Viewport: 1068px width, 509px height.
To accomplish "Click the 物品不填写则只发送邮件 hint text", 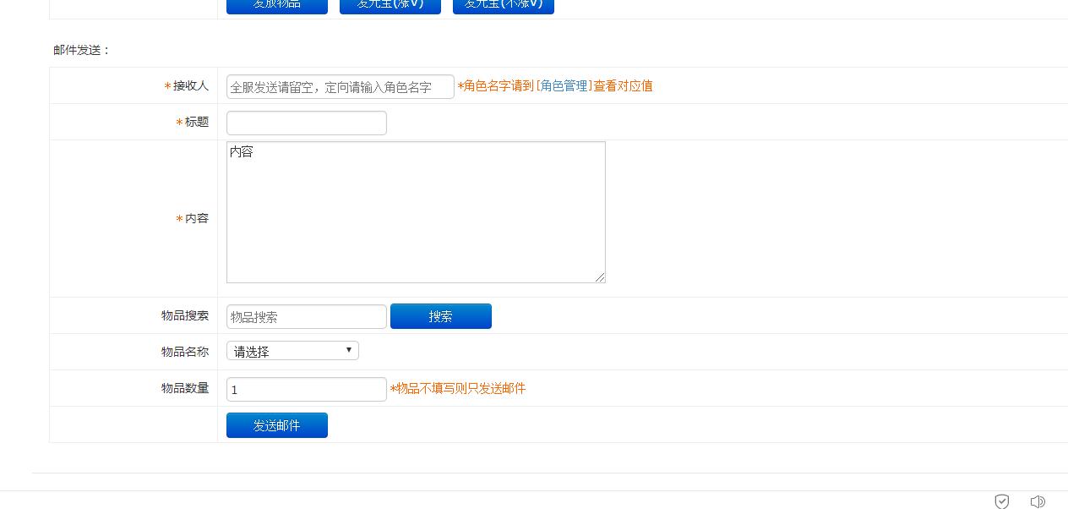I will coord(459,389).
